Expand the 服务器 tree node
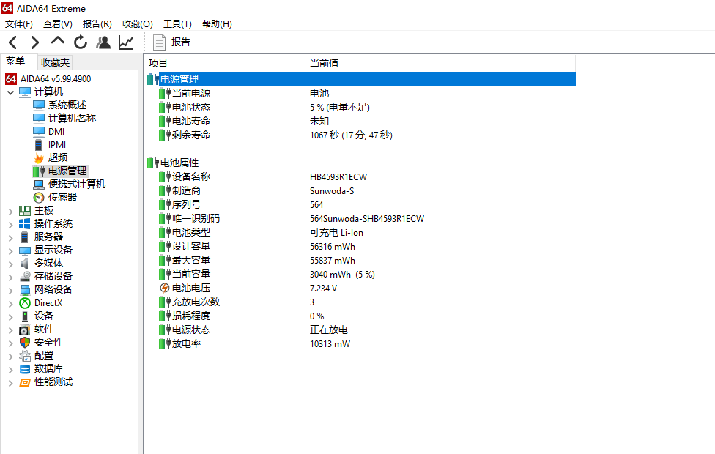 (x=11, y=237)
